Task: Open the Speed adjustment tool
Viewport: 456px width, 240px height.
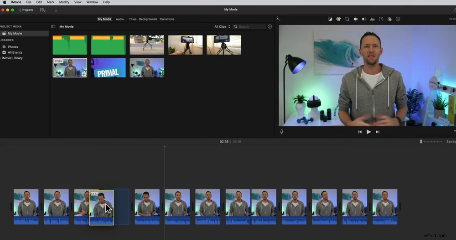Action: [381, 19]
